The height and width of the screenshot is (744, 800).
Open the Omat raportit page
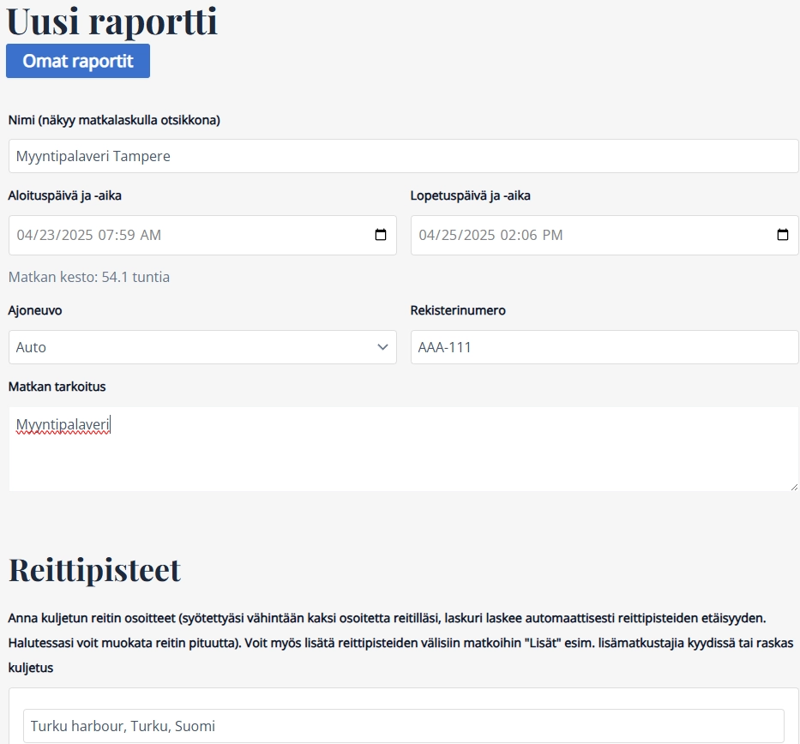click(78, 61)
